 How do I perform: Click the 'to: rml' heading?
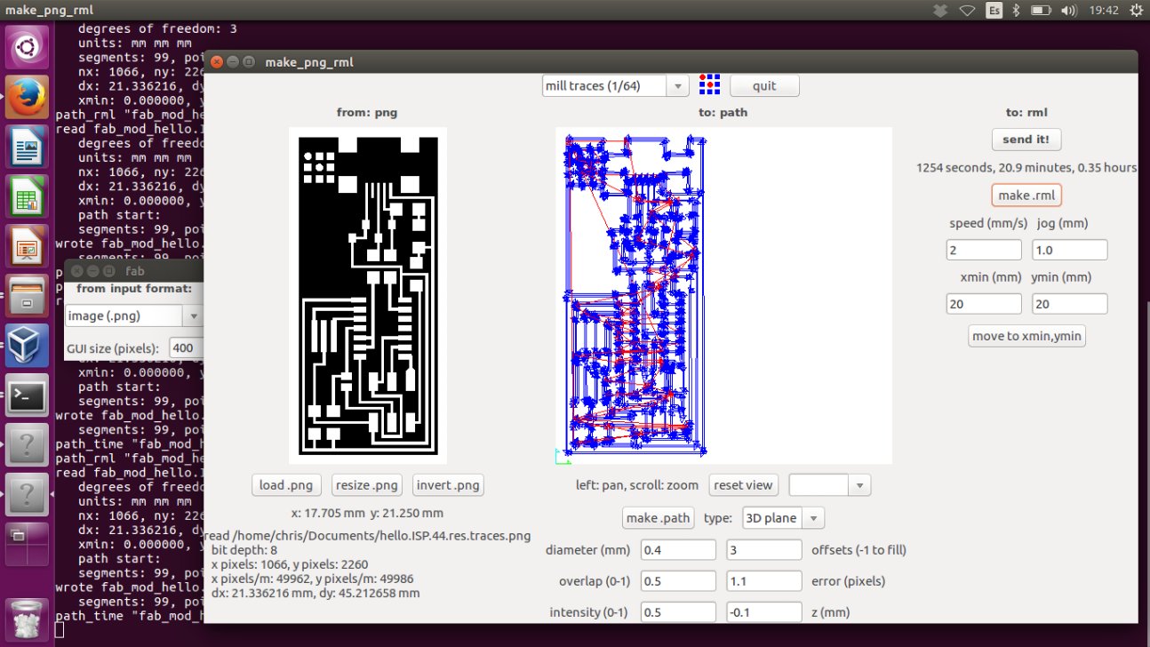coord(1026,113)
